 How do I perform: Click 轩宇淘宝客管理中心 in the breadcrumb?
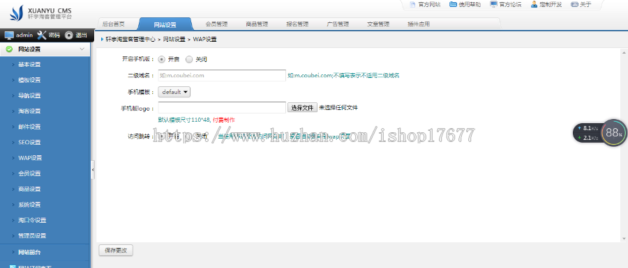pos(130,40)
